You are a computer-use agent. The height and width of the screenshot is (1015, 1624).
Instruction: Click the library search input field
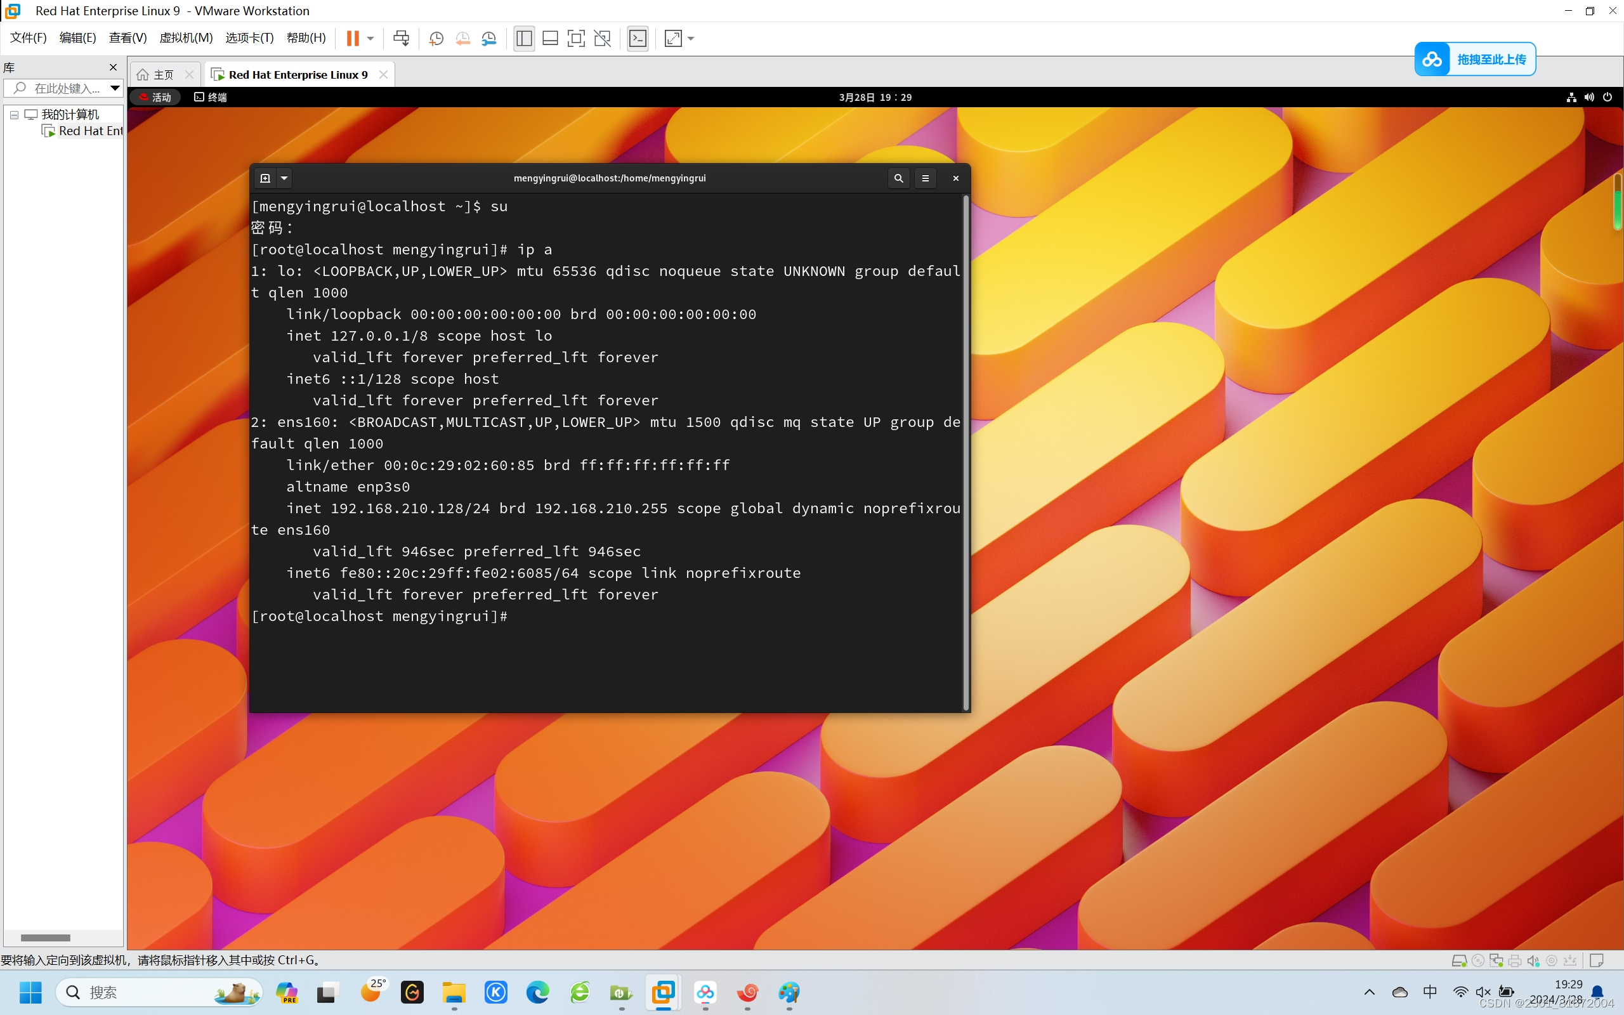[x=63, y=88]
